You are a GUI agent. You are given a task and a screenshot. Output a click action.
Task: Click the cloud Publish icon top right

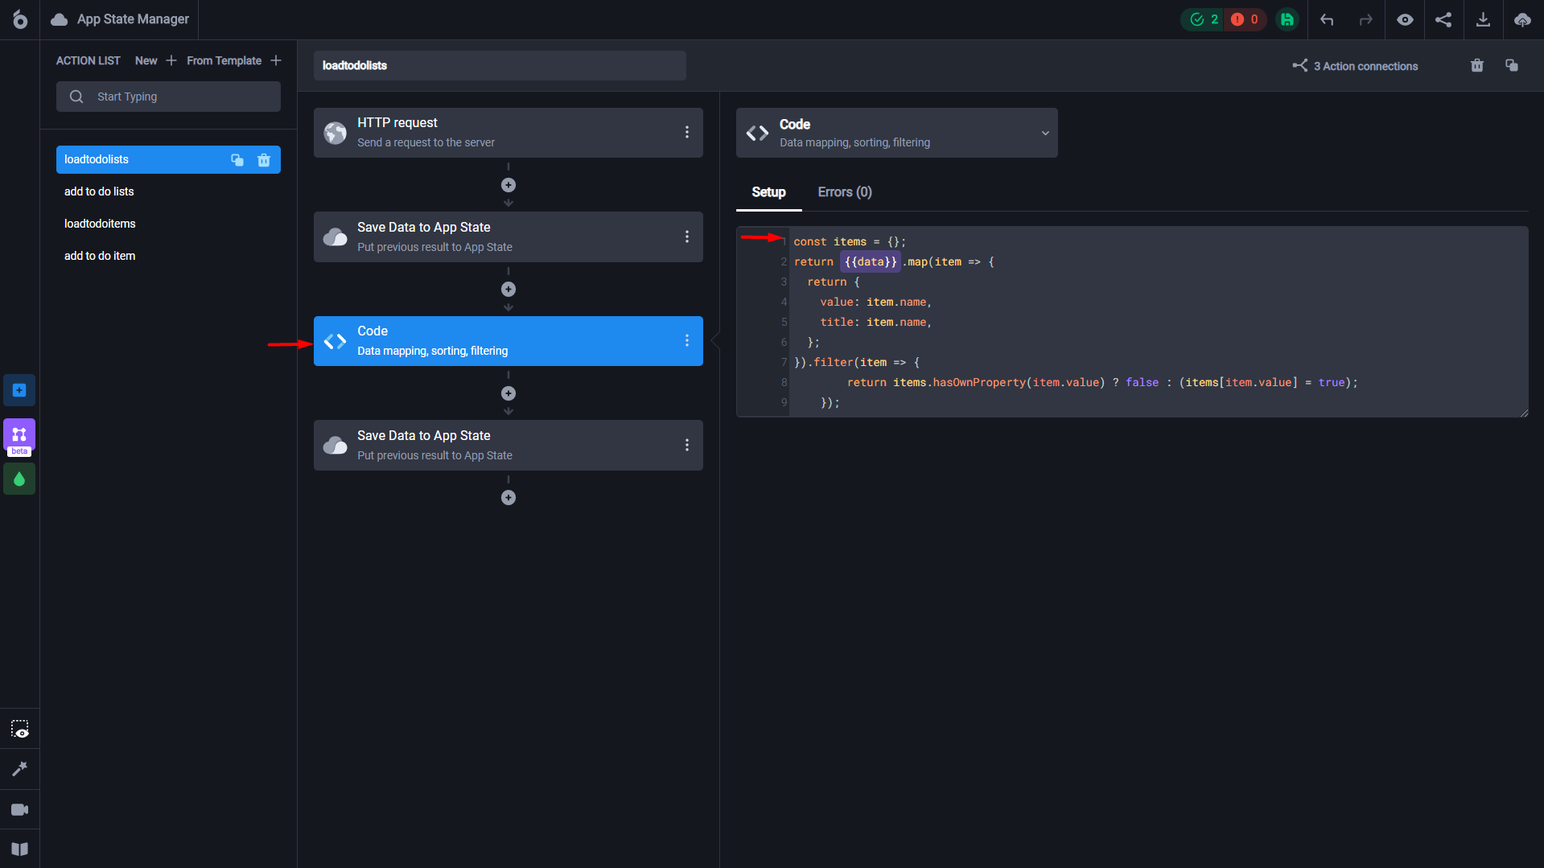click(1521, 19)
